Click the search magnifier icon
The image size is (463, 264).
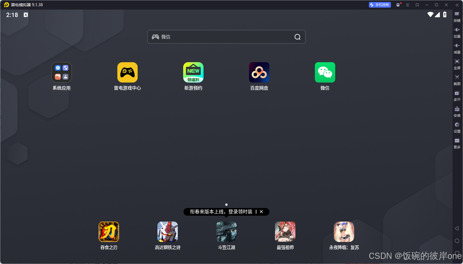(x=297, y=37)
